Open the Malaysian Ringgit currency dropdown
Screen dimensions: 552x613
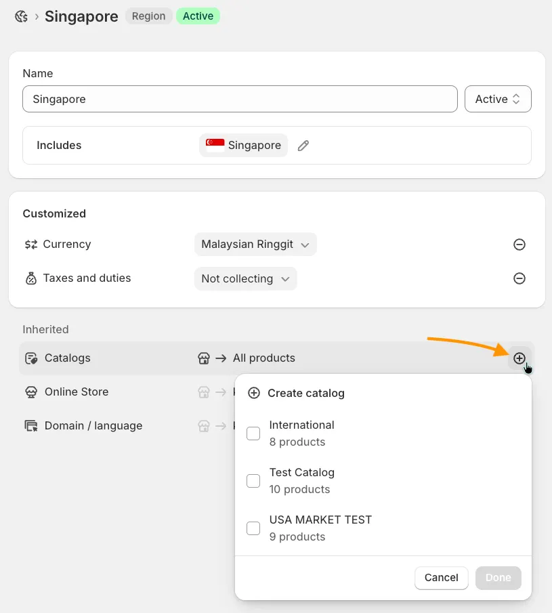tap(255, 245)
